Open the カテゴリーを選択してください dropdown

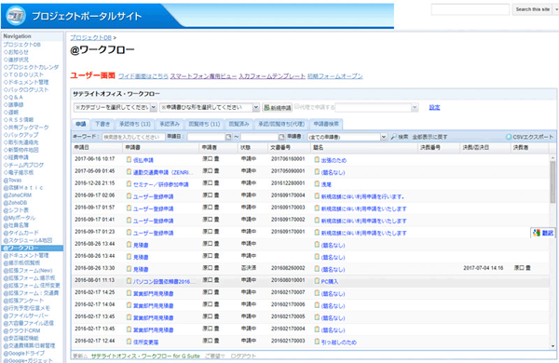[x=116, y=107]
